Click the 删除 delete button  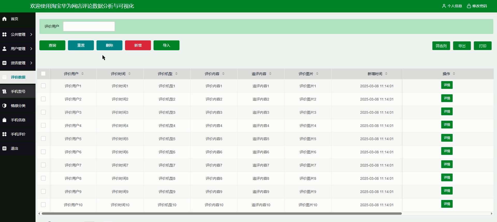click(x=109, y=45)
